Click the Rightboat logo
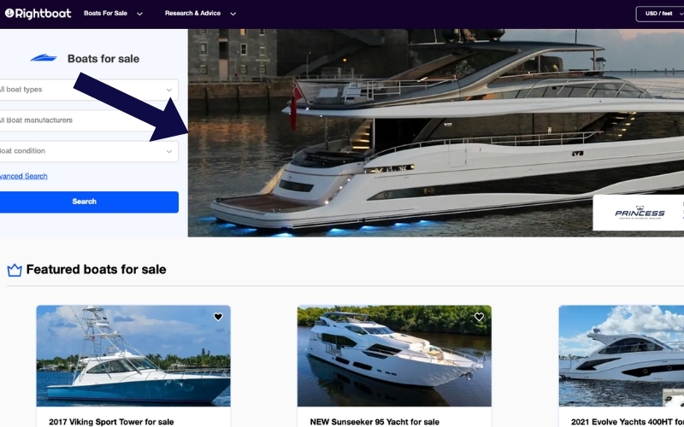684x427 pixels. [38, 14]
